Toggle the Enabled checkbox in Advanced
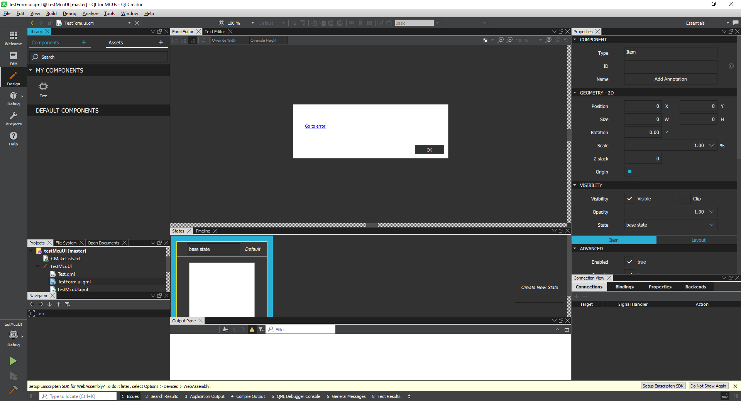The image size is (741, 401). [629, 262]
